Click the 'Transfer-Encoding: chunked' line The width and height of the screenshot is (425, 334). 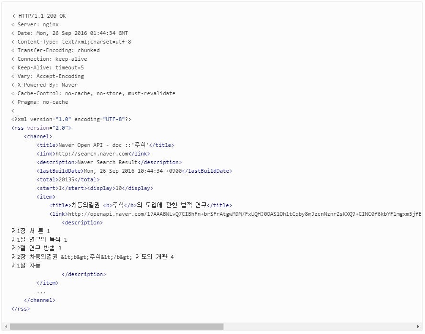pos(56,50)
